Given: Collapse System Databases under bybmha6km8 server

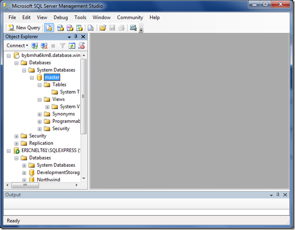Looking at the screenshot, I should click(x=24, y=70).
